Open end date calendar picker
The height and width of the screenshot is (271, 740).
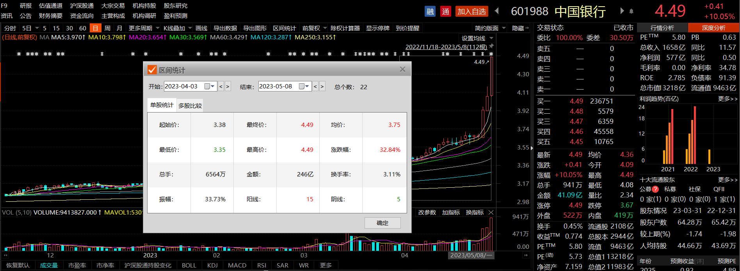click(x=304, y=86)
